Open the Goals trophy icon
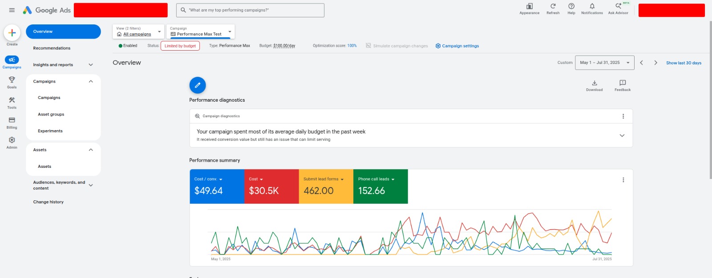 pos(12,80)
